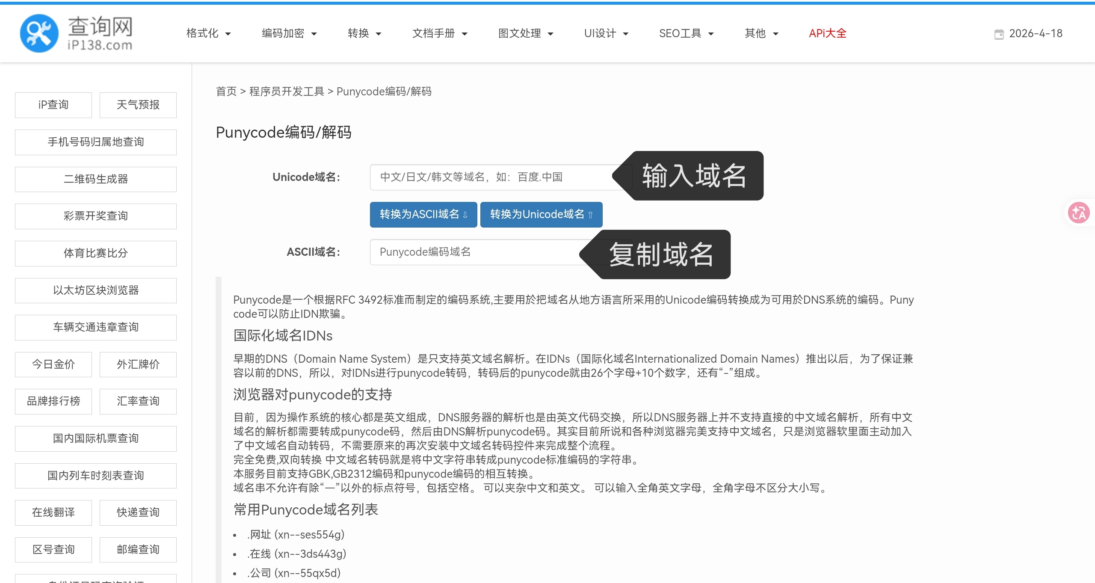The width and height of the screenshot is (1095, 583).
Task: Click the iP138 wrench logo icon
Action: click(39, 33)
